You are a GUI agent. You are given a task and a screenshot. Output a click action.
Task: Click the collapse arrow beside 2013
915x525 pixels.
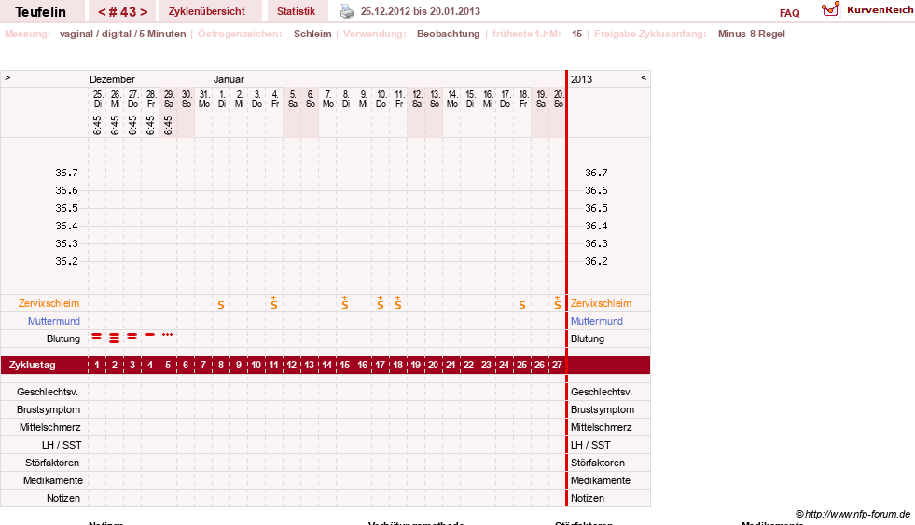(x=644, y=77)
